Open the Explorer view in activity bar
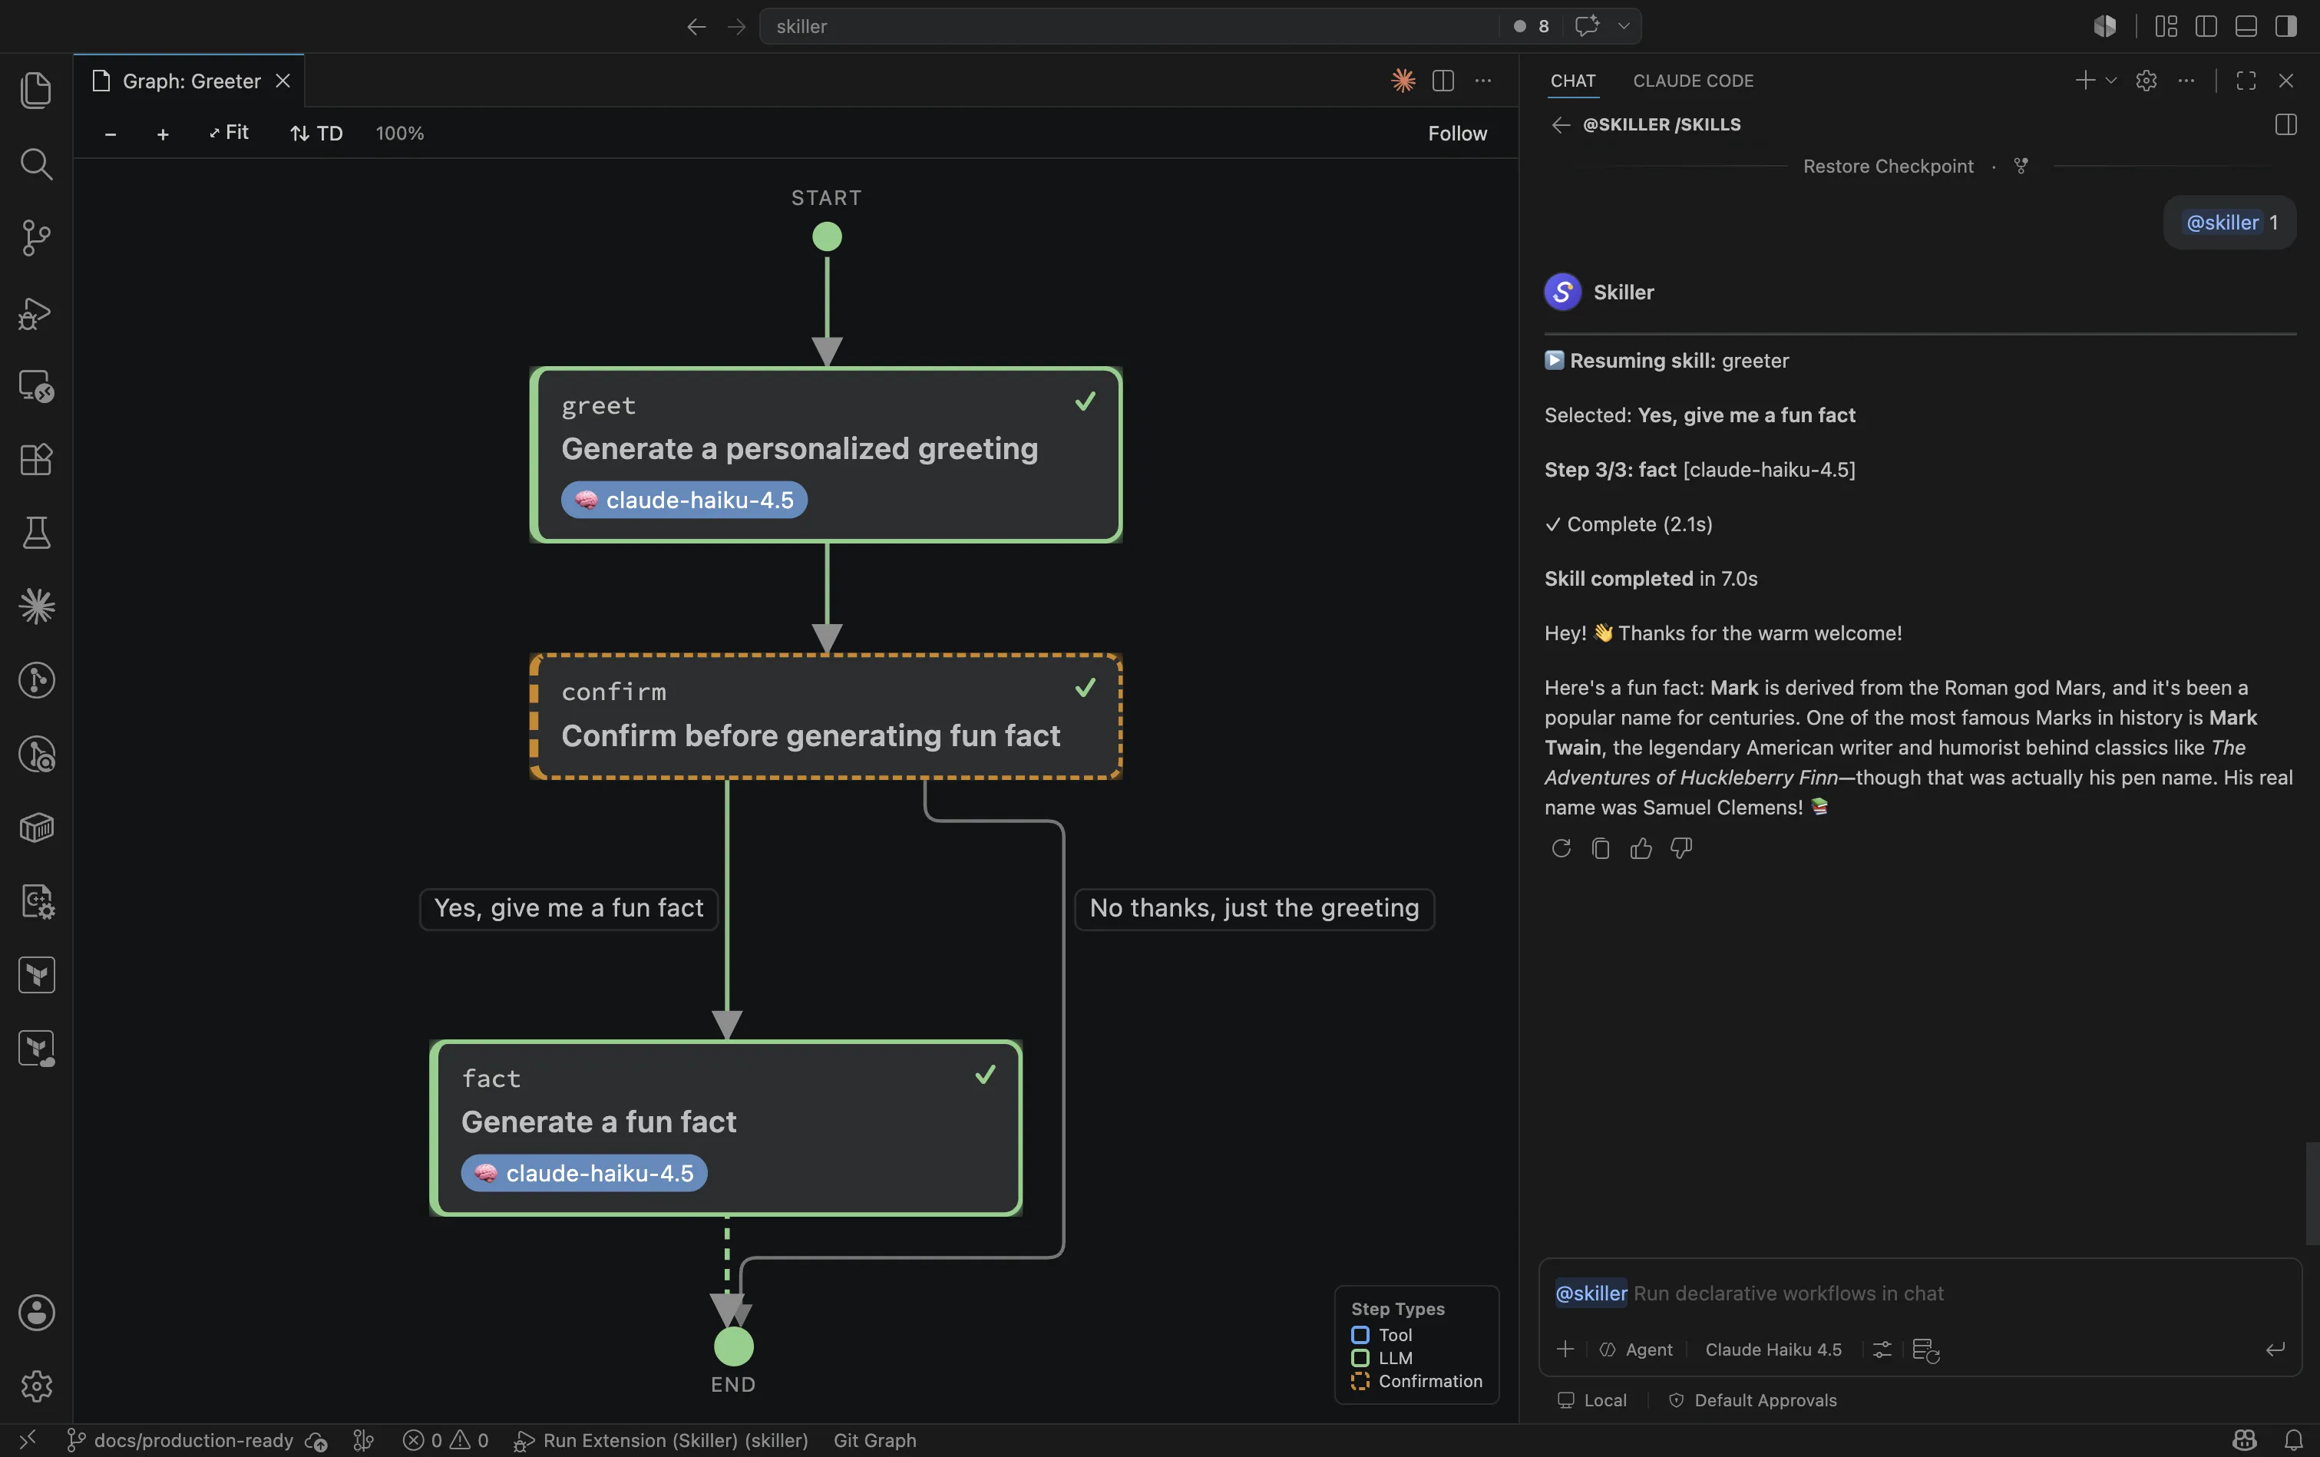 (x=37, y=91)
